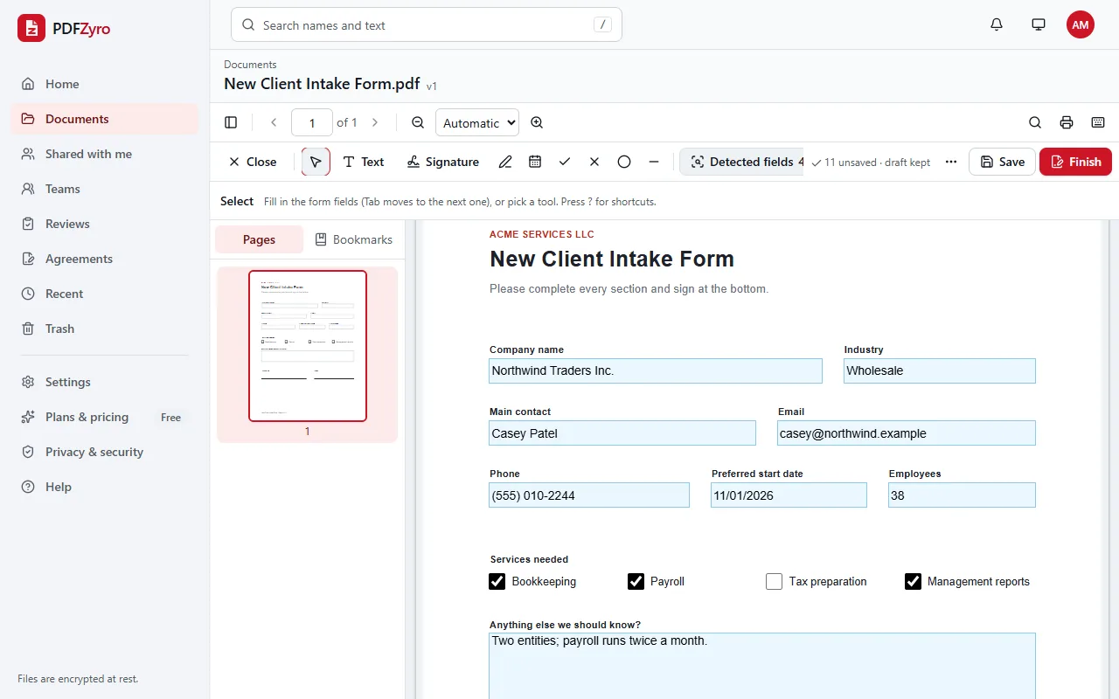Viewport: 1119px width, 699px height.
Task: Click the PDFZyro logo icon
Action: pyautogui.click(x=31, y=28)
